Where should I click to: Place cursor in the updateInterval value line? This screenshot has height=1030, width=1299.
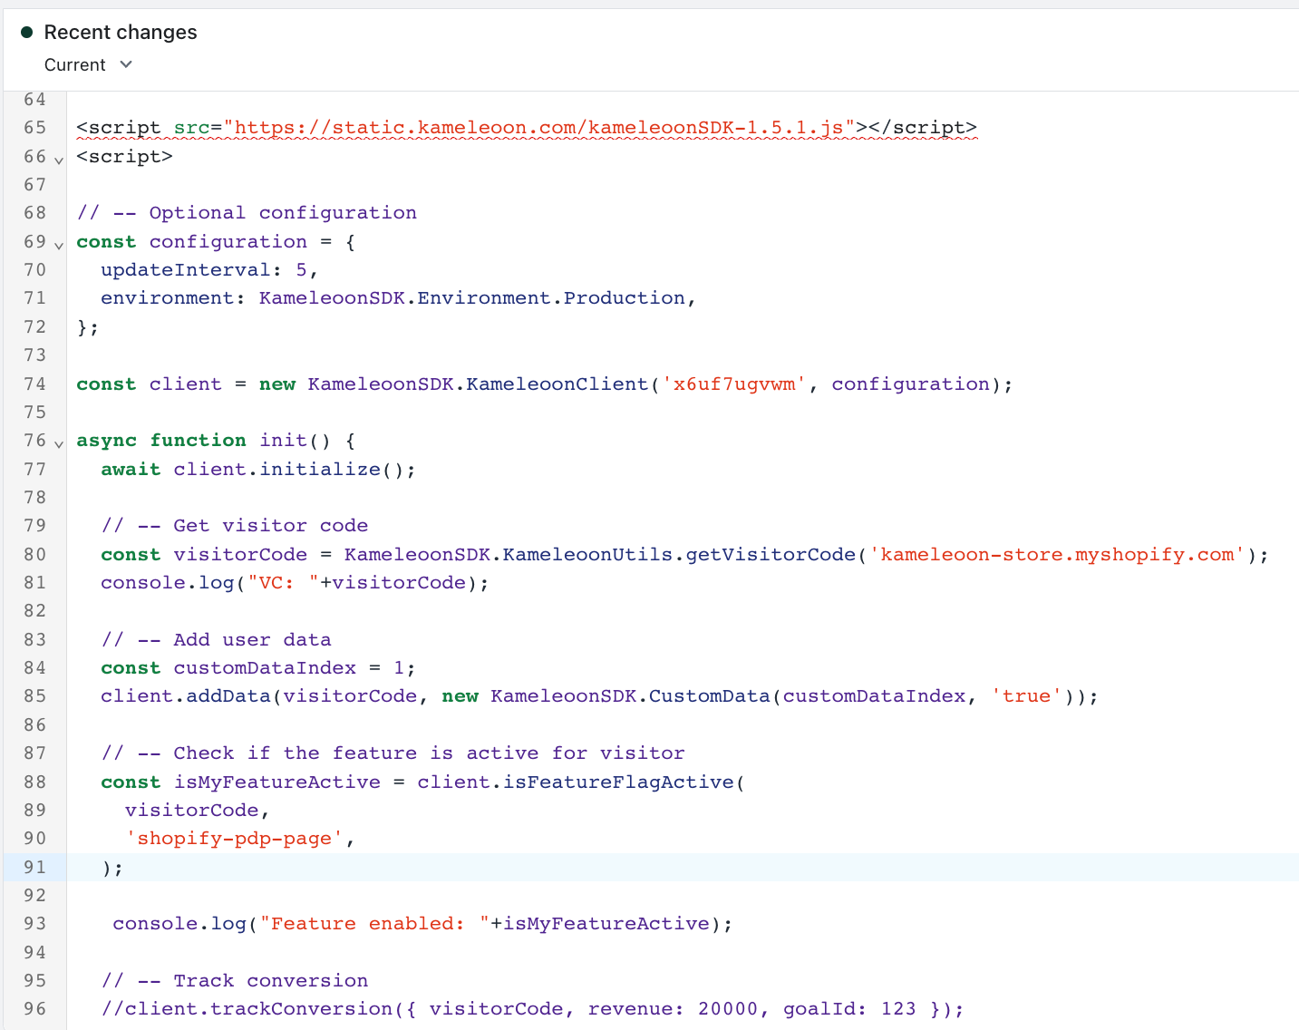[x=208, y=270]
